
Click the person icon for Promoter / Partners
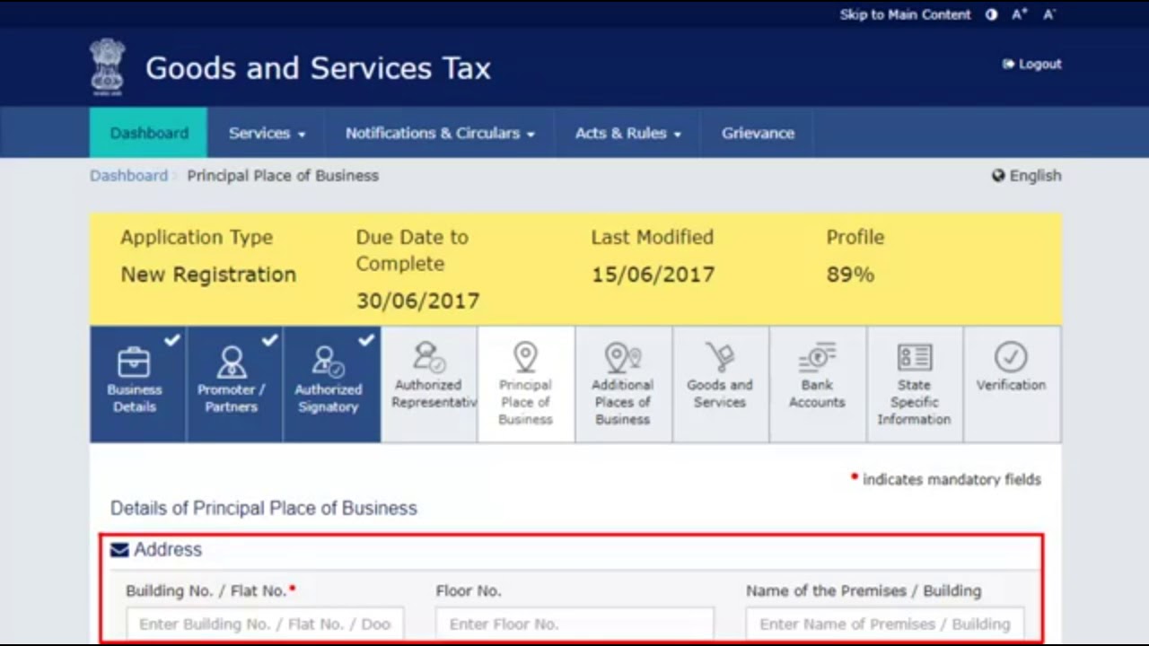coord(232,362)
